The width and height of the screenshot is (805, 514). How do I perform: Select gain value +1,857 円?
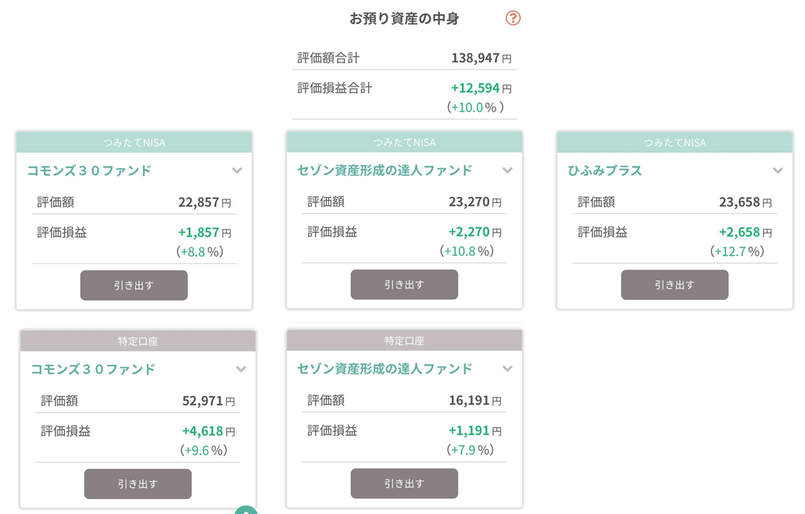204,233
